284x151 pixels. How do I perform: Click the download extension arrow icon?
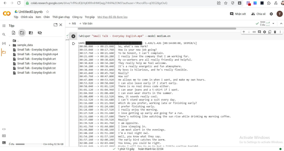(x=239, y=3)
